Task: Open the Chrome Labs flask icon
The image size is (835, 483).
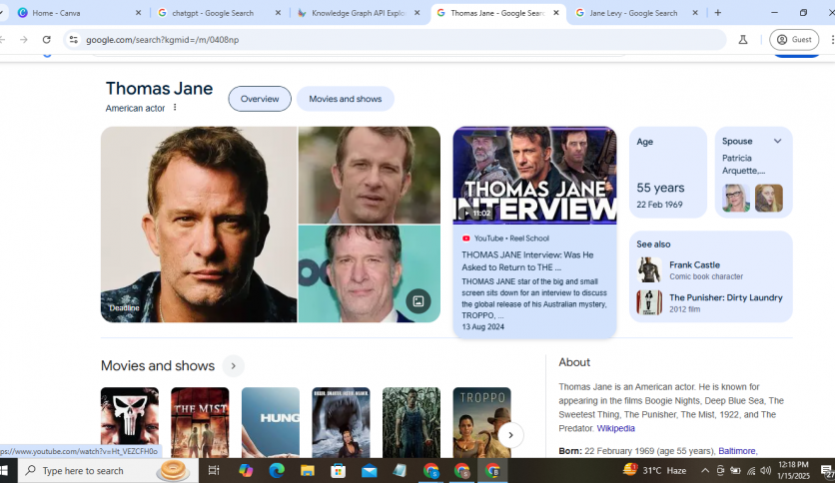Action: 743,39
